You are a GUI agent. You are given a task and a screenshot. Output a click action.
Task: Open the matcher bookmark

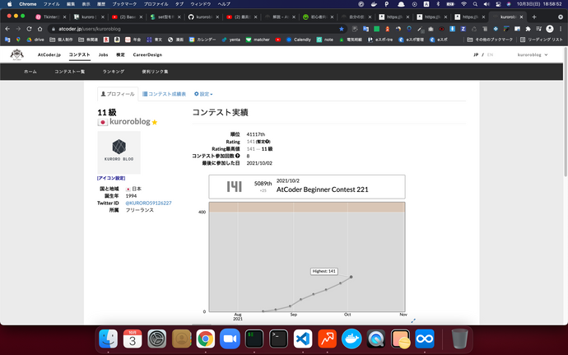258,40
